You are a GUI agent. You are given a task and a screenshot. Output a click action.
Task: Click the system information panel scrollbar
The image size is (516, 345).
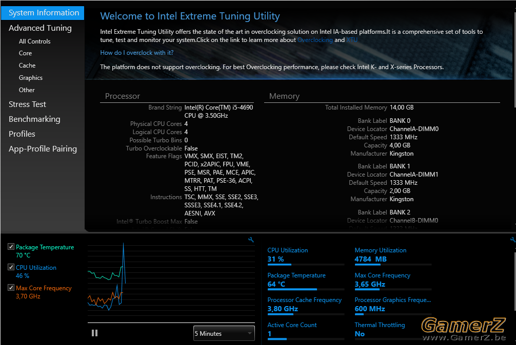coord(514,61)
